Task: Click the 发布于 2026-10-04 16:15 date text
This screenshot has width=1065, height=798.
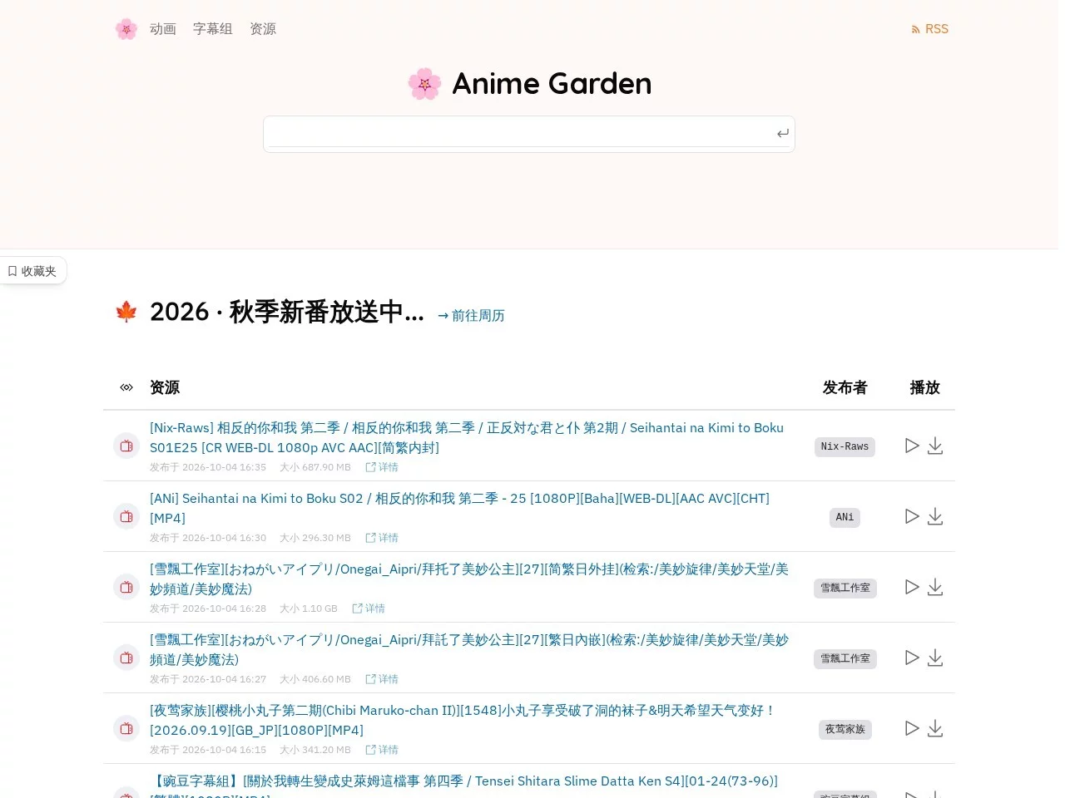Action: point(208,750)
